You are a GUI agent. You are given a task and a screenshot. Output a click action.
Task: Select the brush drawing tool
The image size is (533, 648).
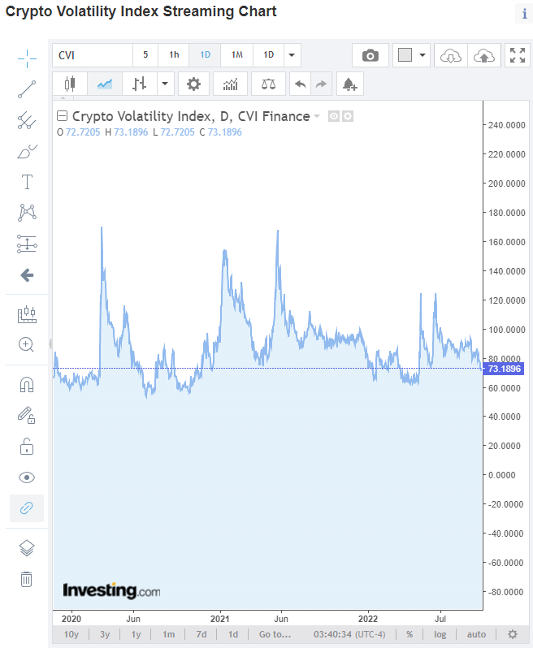(27, 151)
